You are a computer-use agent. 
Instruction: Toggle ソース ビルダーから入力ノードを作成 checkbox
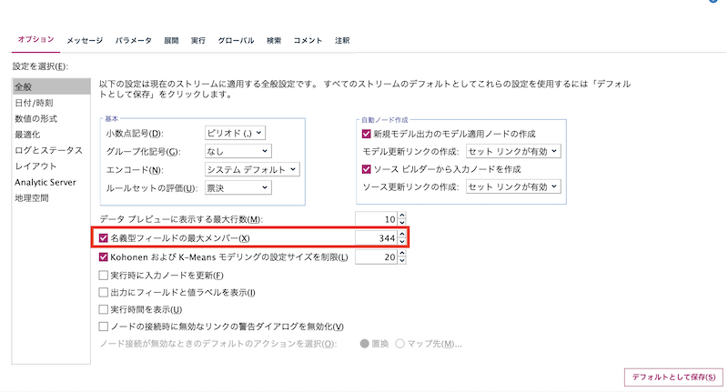(x=367, y=169)
